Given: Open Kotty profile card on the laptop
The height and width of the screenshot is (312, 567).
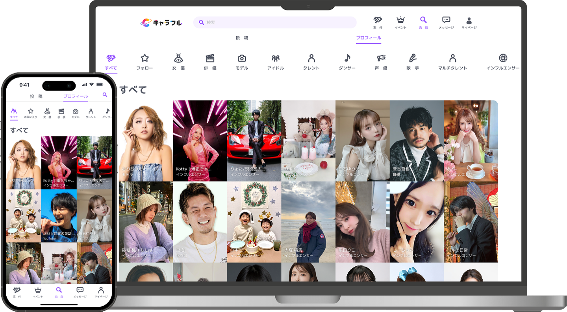Looking at the screenshot, I should (x=200, y=141).
